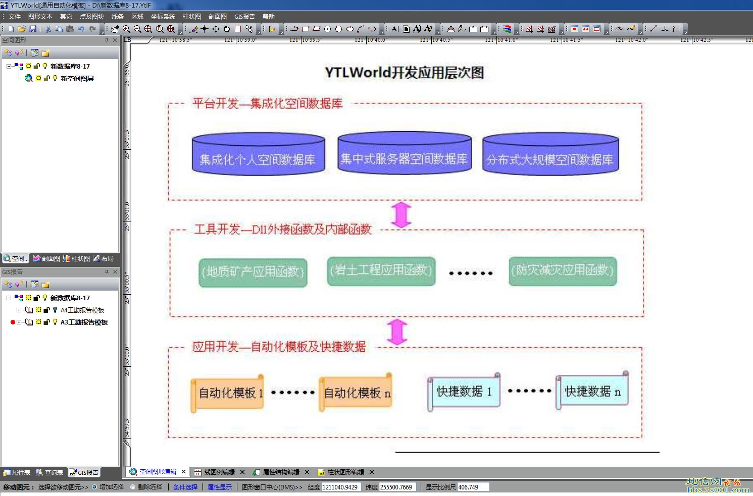Screen dimensions: 753x496
Task: Switch to the 属性表 bottom tab
Action: (17, 473)
